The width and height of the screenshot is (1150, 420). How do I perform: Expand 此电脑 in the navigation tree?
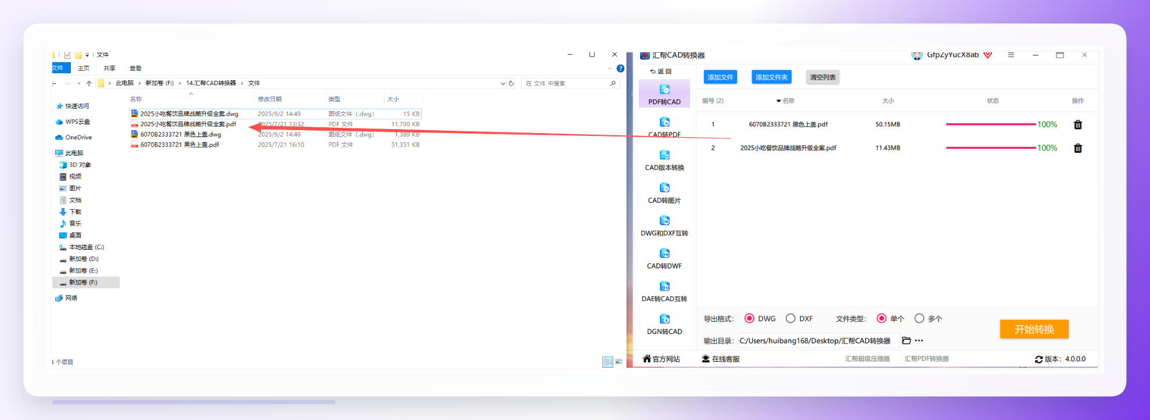[x=69, y=153]
